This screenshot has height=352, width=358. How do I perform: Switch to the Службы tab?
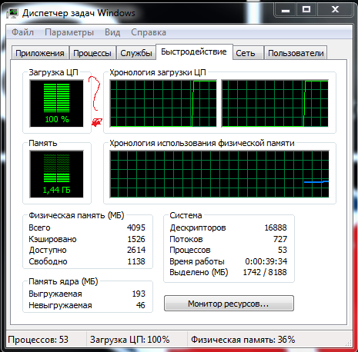click(136, 53)
